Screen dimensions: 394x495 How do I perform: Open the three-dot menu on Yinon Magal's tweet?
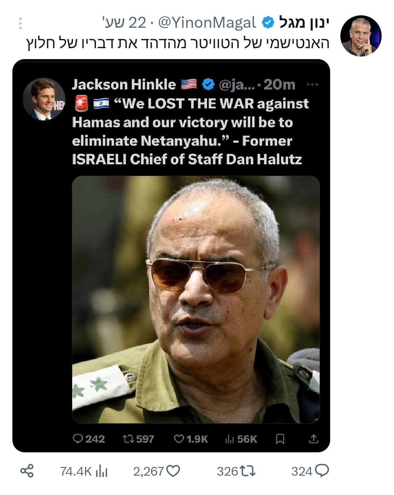point(20,23)
